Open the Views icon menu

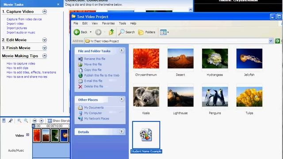tap(164, 32)
